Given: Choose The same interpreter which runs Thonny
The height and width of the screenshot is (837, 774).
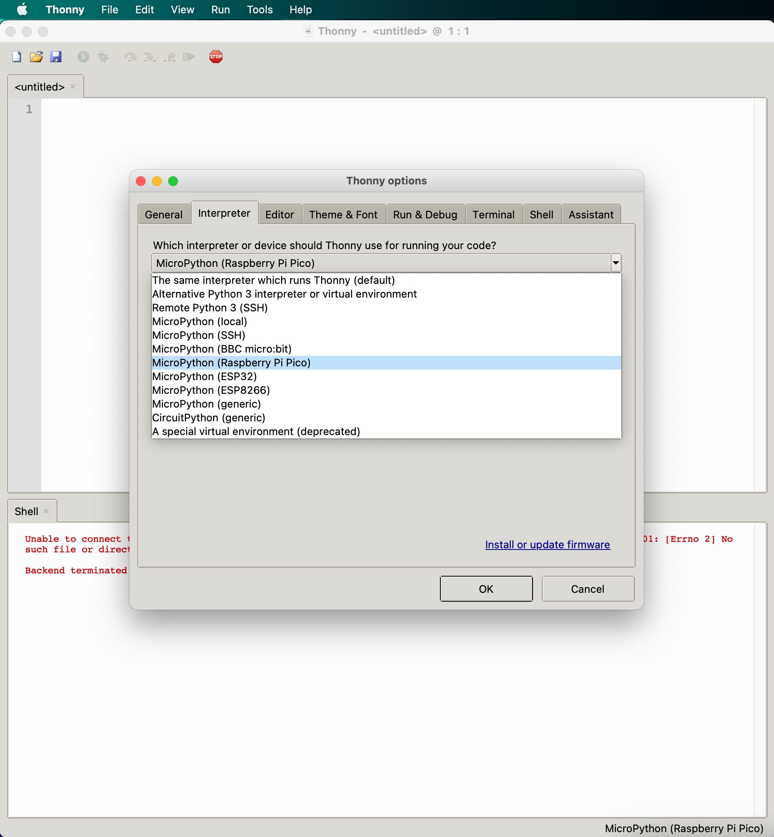Looking at the screenshot, I should point(386,280).
